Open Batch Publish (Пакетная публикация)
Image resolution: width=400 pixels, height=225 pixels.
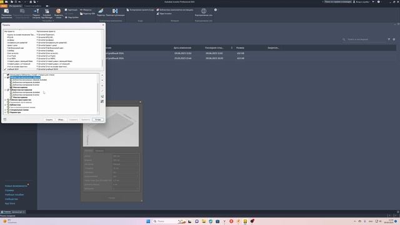point(115,12)
